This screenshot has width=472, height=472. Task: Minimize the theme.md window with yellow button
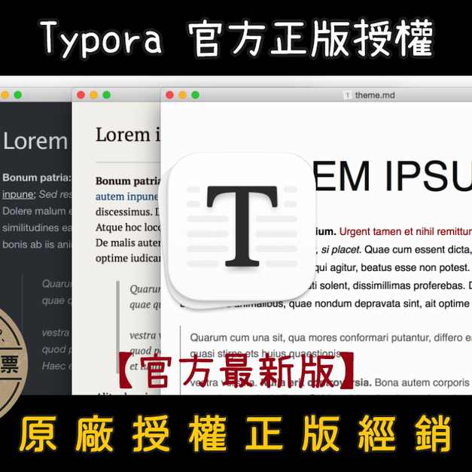[182, 95]
